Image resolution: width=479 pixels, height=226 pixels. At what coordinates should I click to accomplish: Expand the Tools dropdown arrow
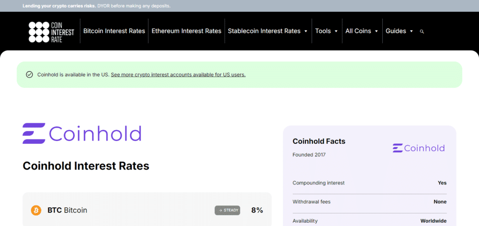coord(336,31)
